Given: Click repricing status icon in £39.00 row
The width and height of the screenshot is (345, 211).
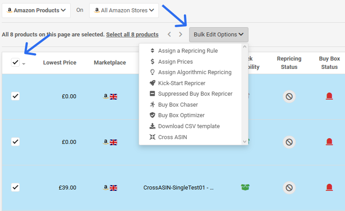Looking at the screenshot, I should (x=289, y=188).
